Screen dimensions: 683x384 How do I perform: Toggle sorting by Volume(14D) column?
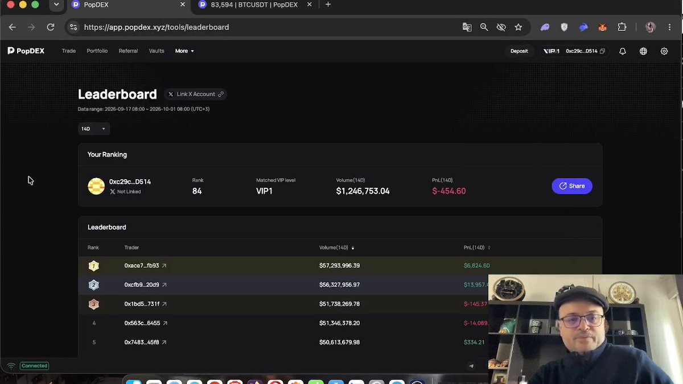(x=337, y=247)
